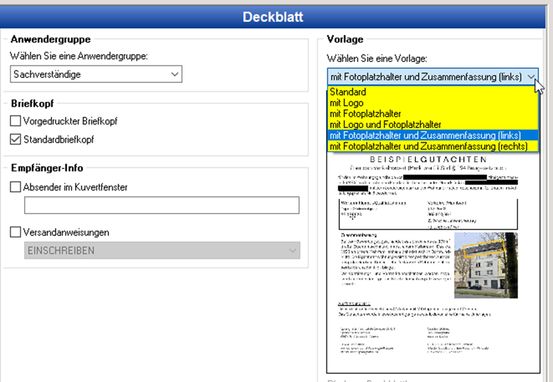Choose the Zusammenfassung (links) template option
The image size is (553, 382).
425,136
